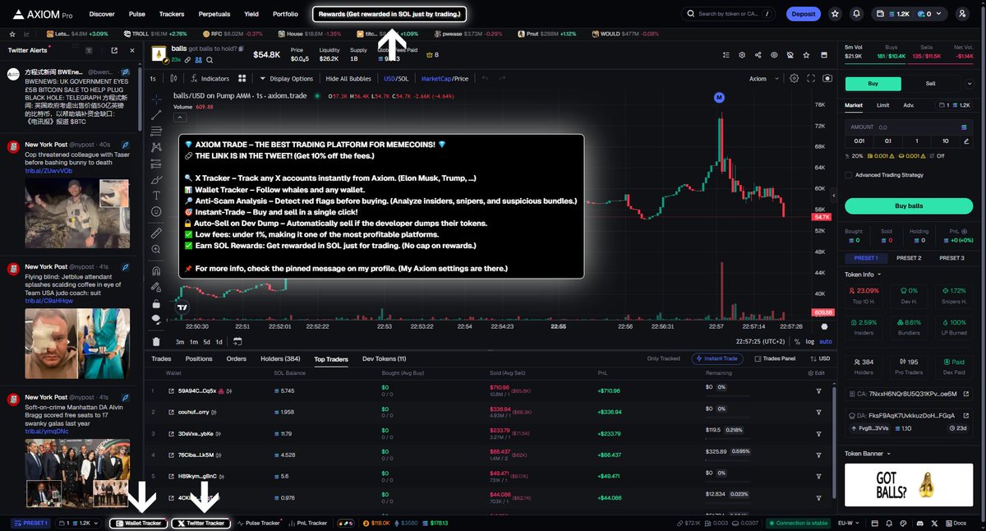986x531 pixels.
Task: Open the notifications bell in header
Action: 857,14
